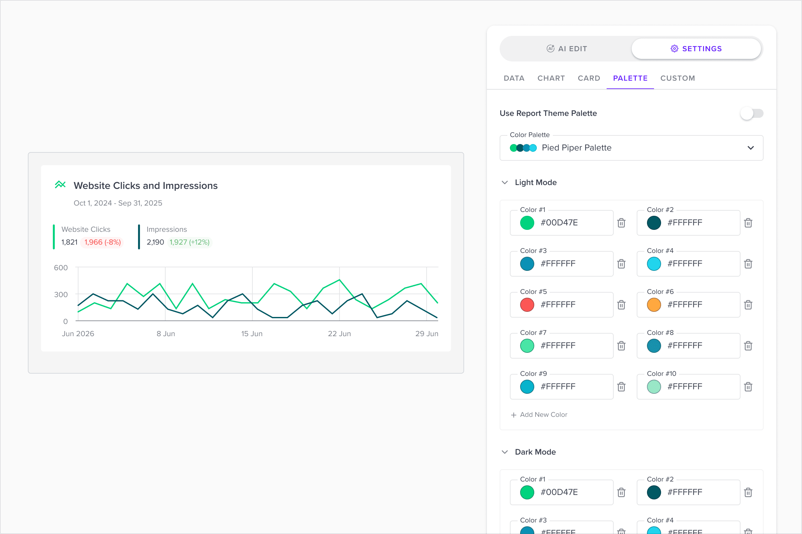Collapse the Dark Mode section
802x534 pixels.
505,452
